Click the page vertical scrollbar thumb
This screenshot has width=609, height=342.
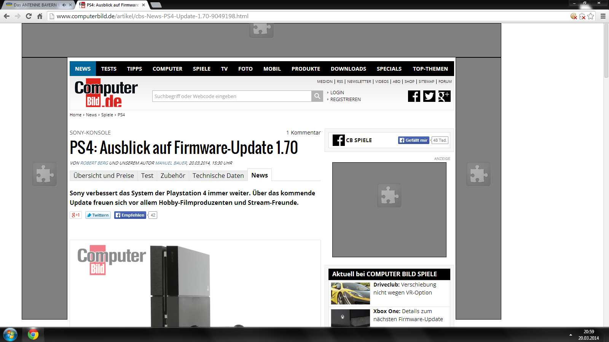(x=606, y=51)
